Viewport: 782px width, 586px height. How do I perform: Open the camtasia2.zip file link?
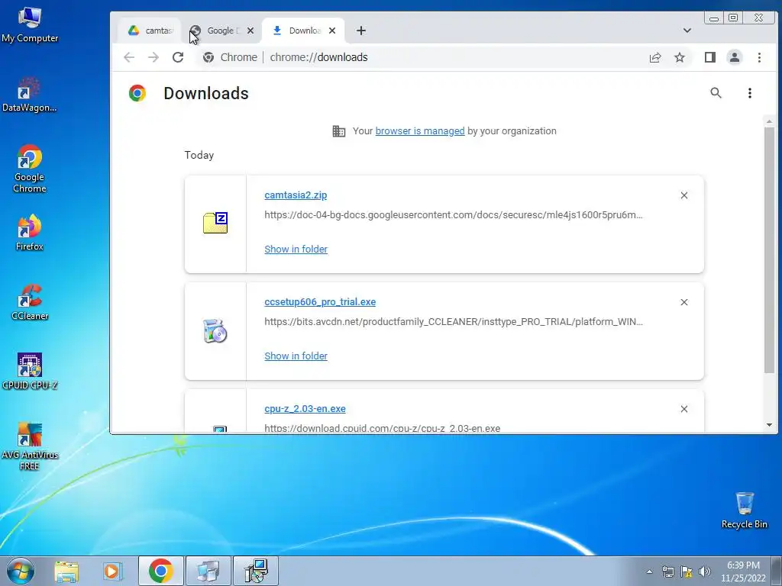tap(296, 195)
